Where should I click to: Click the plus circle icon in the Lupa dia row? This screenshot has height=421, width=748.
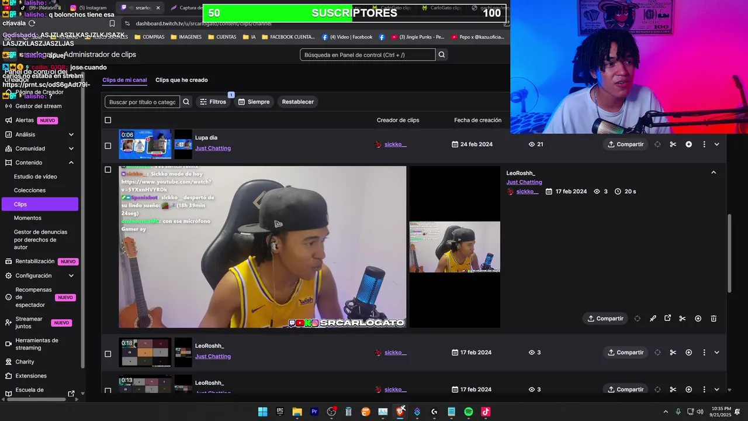(688, 144)
